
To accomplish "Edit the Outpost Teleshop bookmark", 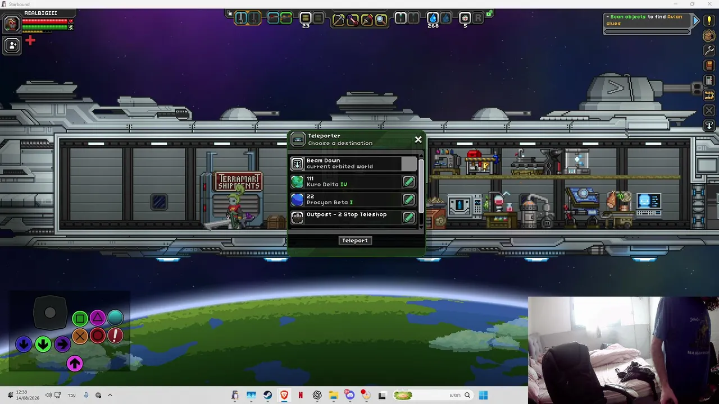I will coord(409,217).
